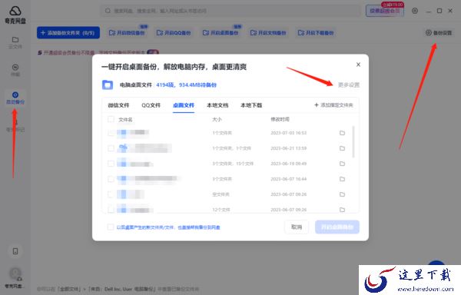This screenshot has width=461, height=295.
Task: Click 开启桌面备份 in the main window toolbar
Action: coord(221,32)
